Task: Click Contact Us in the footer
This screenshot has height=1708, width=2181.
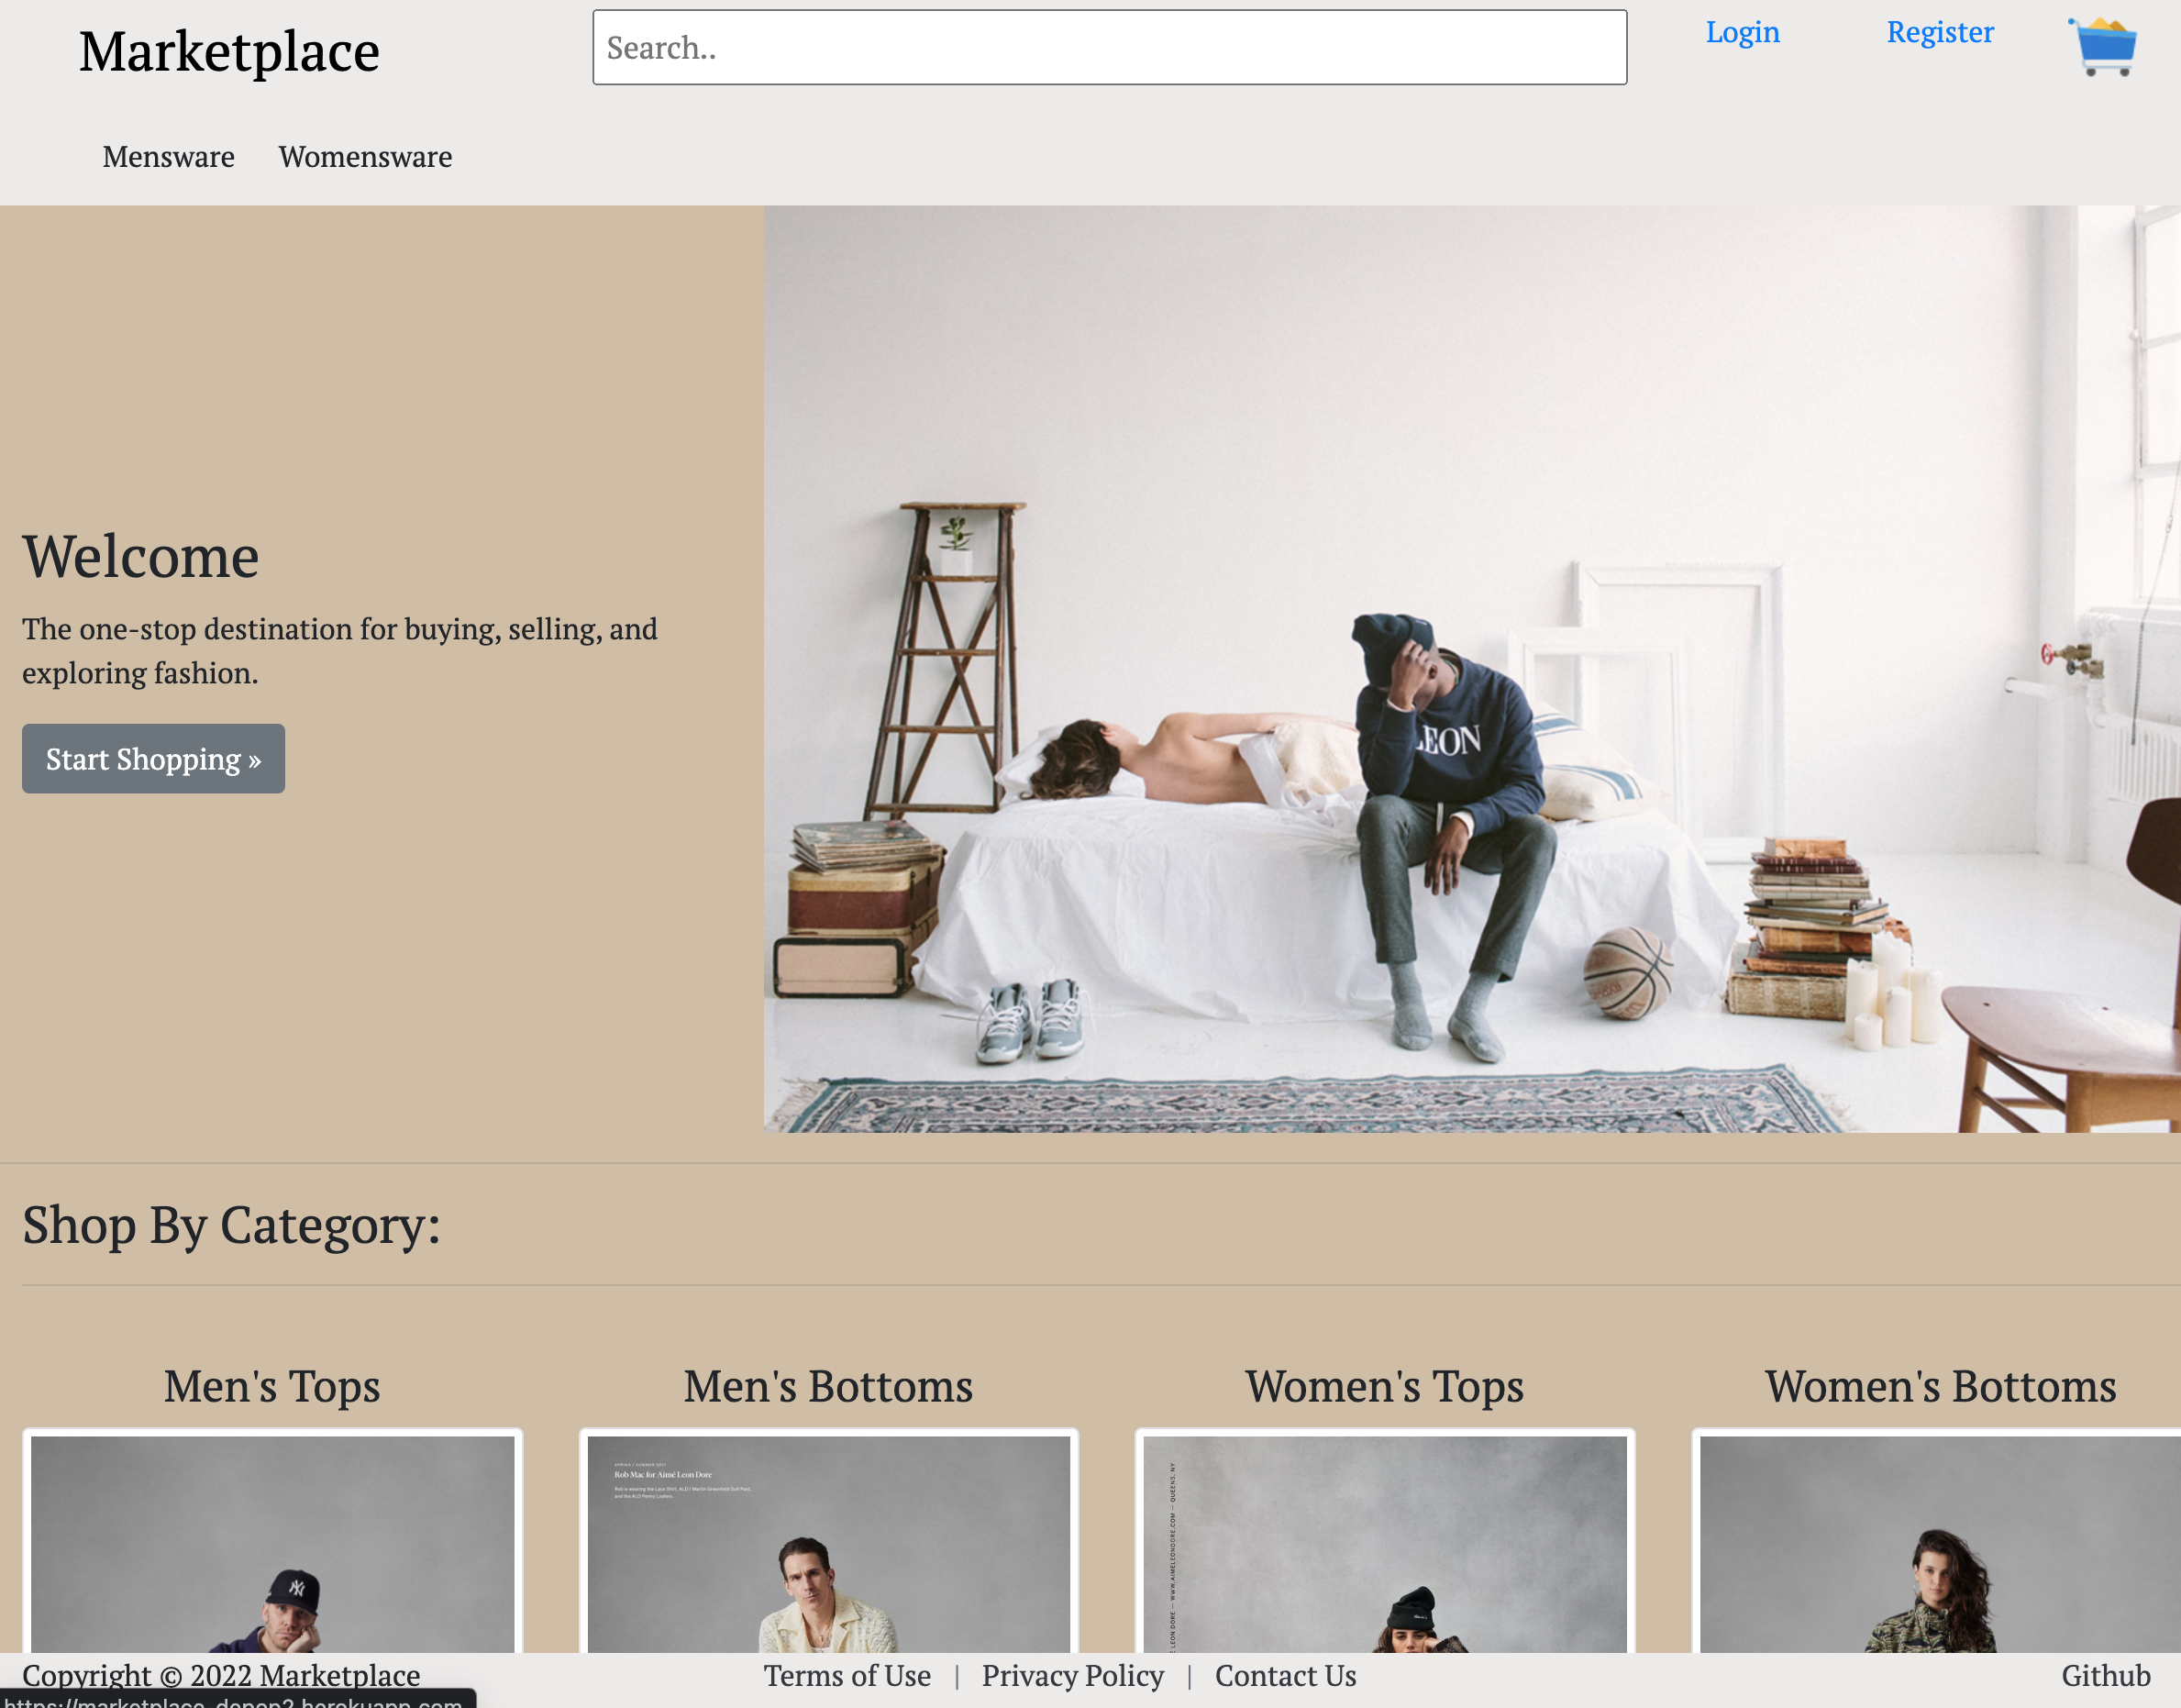Action: click(x=1285, y=1675)
